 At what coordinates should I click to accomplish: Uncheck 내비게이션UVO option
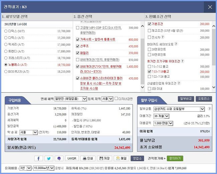click(78, 67)
